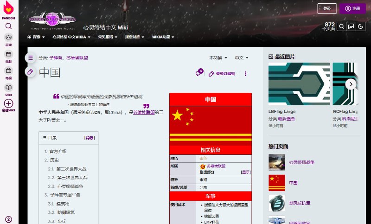
Task: Click the Soviet emblem icon in infobox
Action: (203, 166)
